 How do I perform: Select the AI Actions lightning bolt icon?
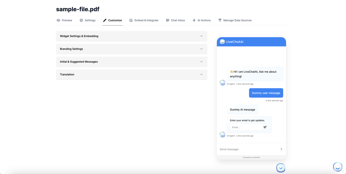tap(194, 20)
